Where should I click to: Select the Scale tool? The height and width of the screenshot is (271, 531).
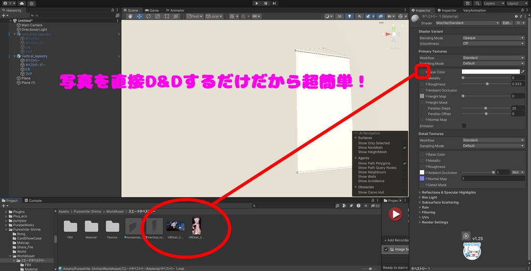point(158,16)
